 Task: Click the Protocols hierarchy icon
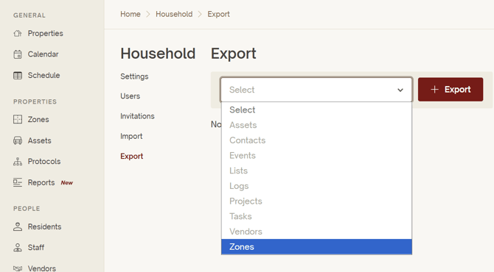pyautogui.click(x=18, y=162)
